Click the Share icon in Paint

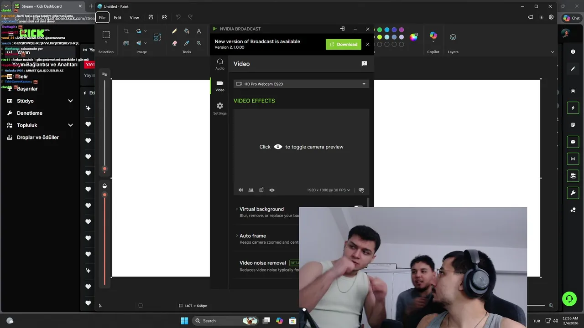(164, 17)
